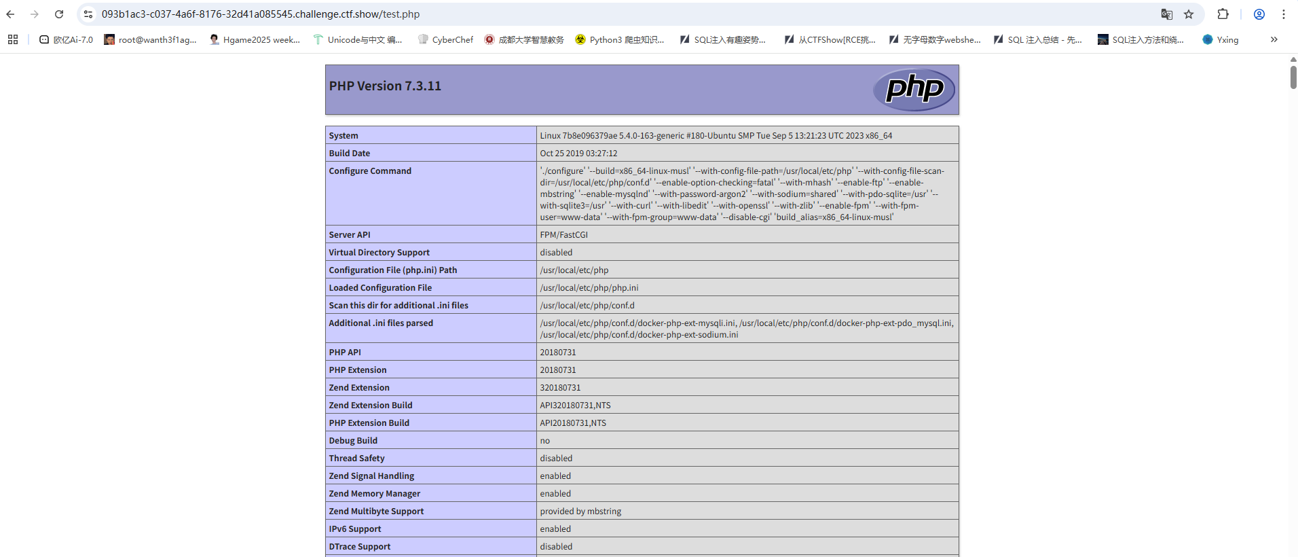The height and width of the screenshot is (557, 1298).
Task: Open the extensions puzzle icon
Action: [x=1223, y=14]
